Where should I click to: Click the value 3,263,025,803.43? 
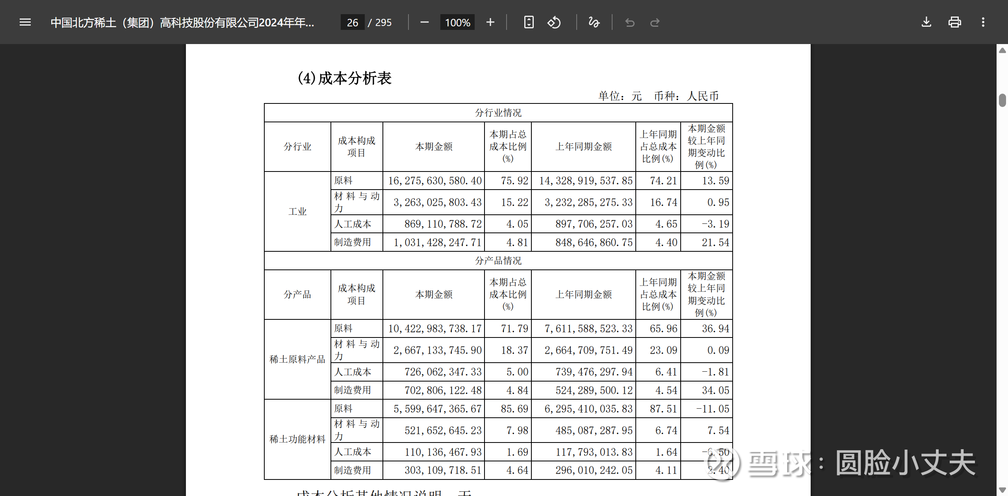[437, 202]
